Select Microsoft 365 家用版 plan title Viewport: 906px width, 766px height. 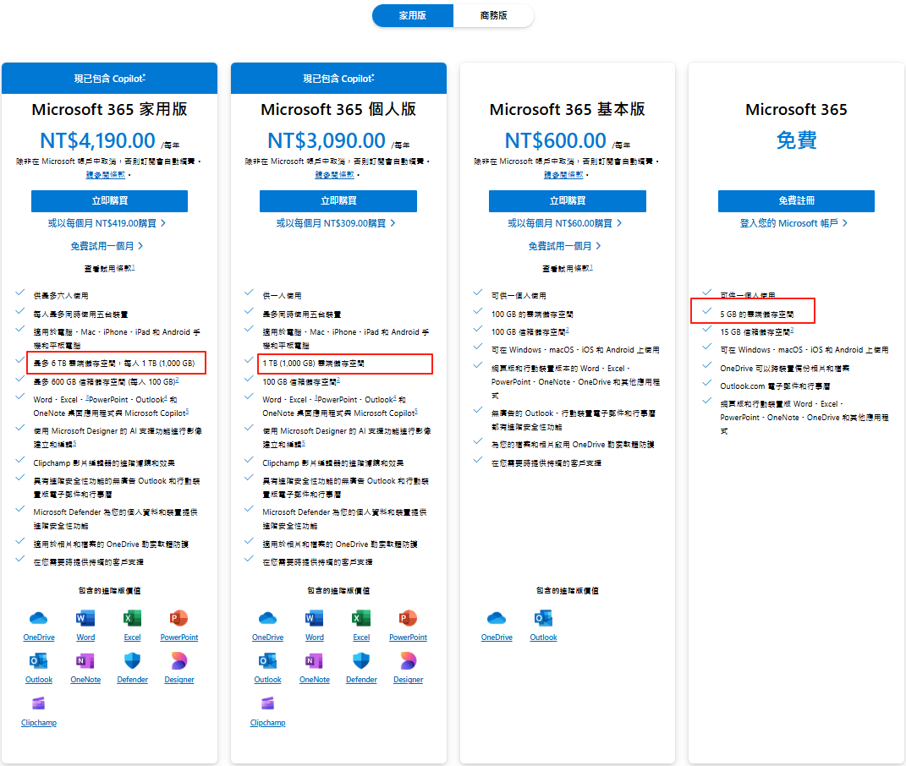[110, 109]
